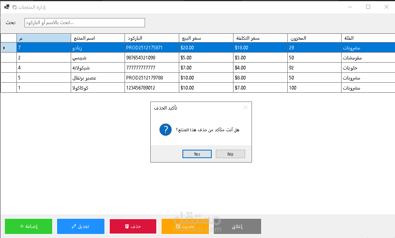Click the blue question mark icon
Screen dimensions: 395x238
(166, 130)
